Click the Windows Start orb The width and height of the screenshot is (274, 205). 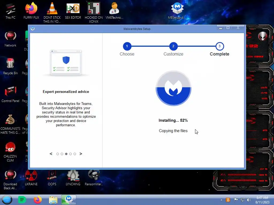(7, 200)
